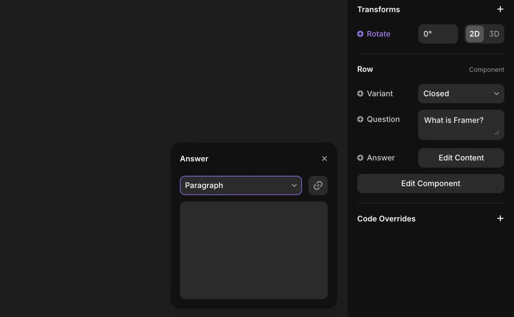
Task: Click the link icon in Answer popup
Action: 318,185
